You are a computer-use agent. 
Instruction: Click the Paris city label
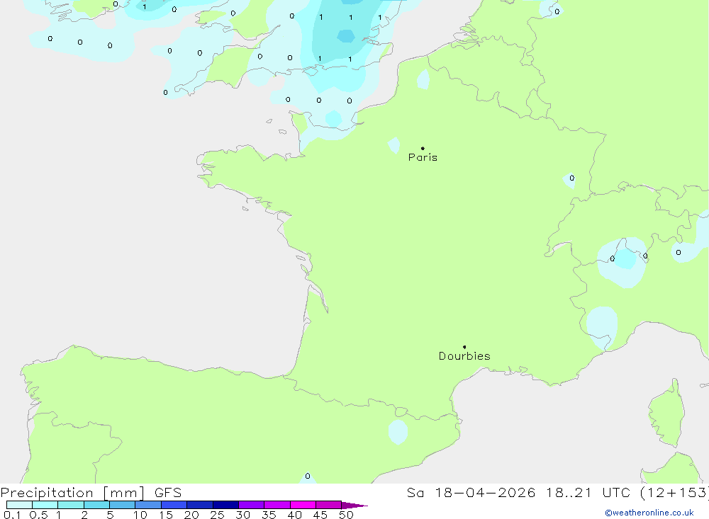click(423, 157)
